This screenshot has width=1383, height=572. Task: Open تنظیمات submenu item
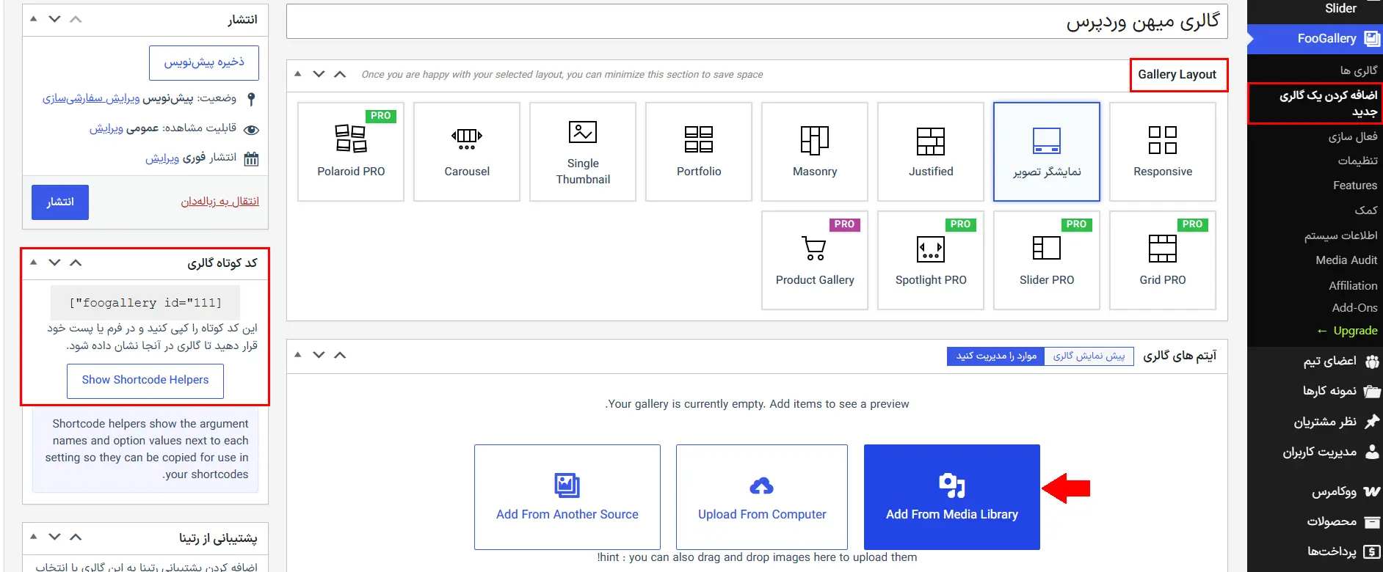(x=1357, y=161)
